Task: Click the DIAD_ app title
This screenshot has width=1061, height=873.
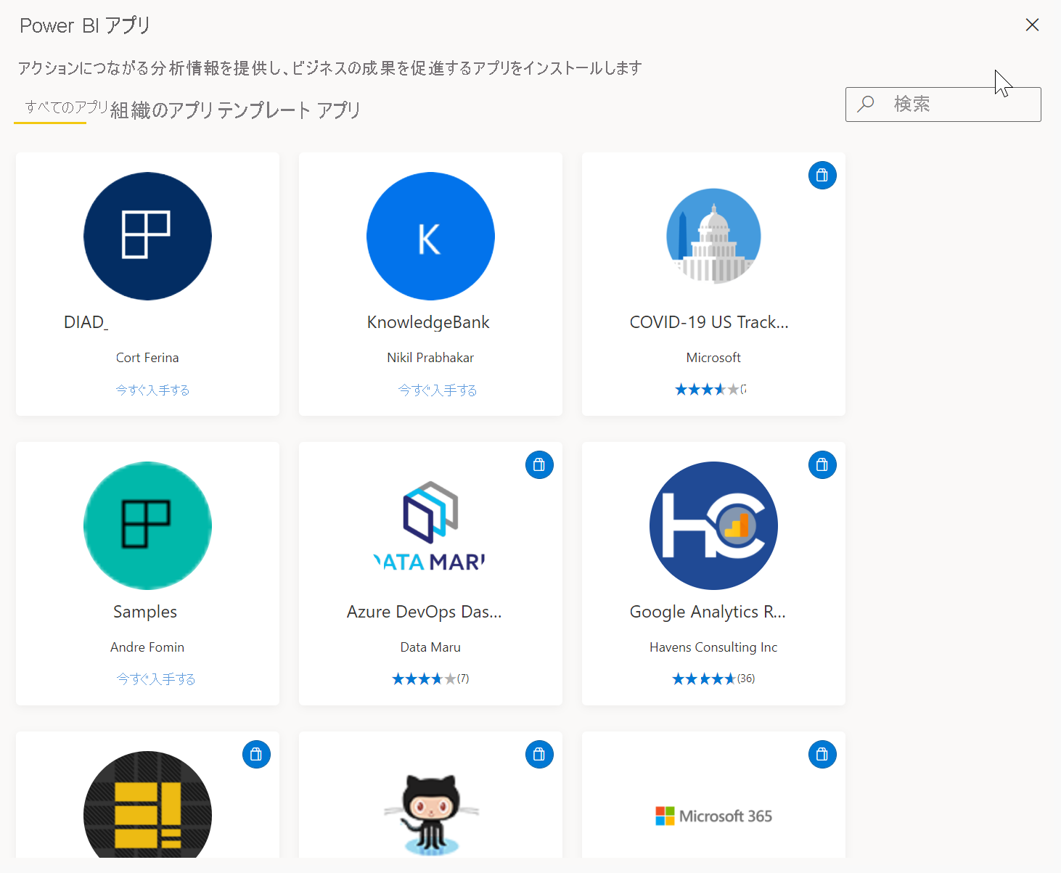Action: coord(86,322)
